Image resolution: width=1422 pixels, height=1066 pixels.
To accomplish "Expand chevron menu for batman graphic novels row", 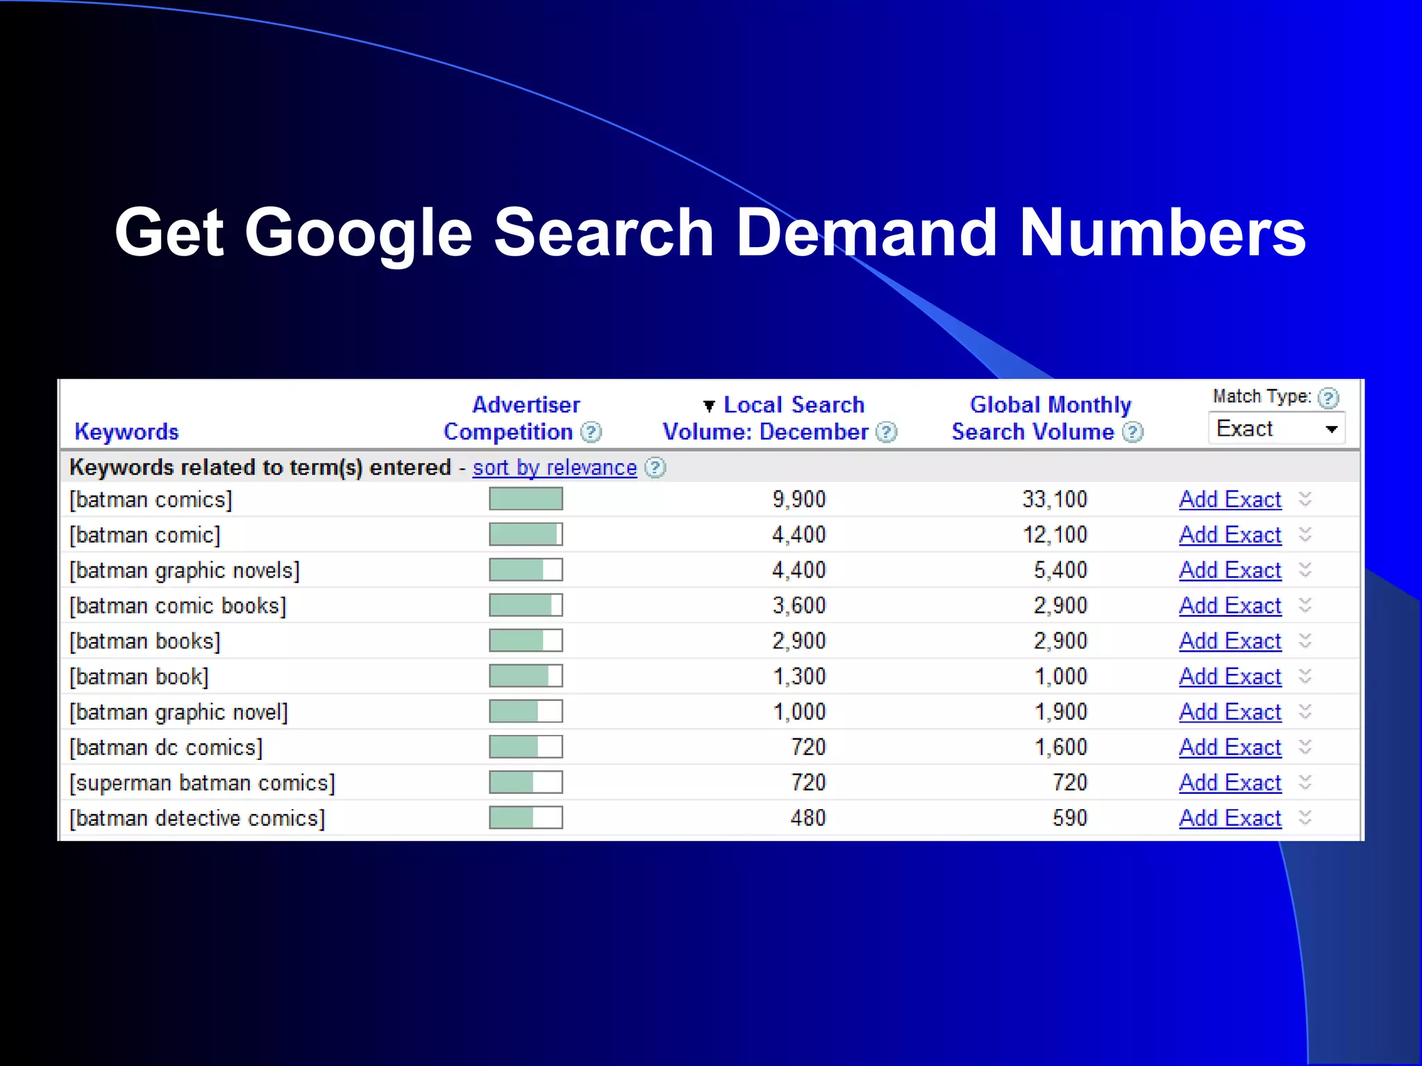I will click(1305, 570).
